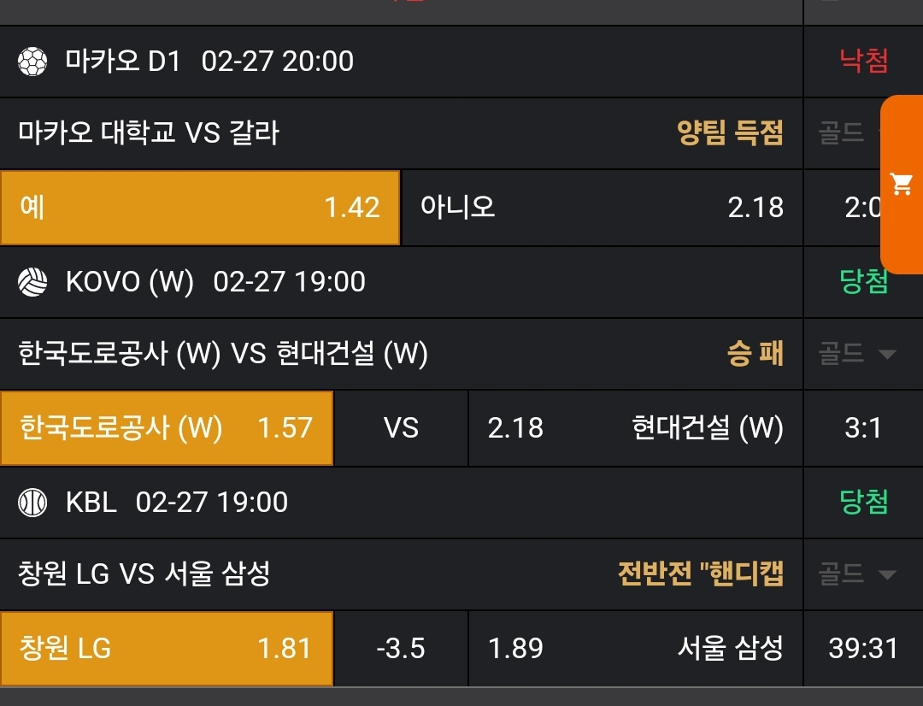923x706 pixels.
Task: Toggle the 한국도로공사 (W) 1.57 pick
Action: 167,428
